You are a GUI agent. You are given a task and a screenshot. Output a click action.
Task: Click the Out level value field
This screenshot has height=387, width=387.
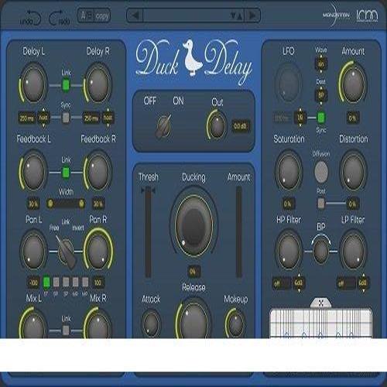(x=241, y=126)
